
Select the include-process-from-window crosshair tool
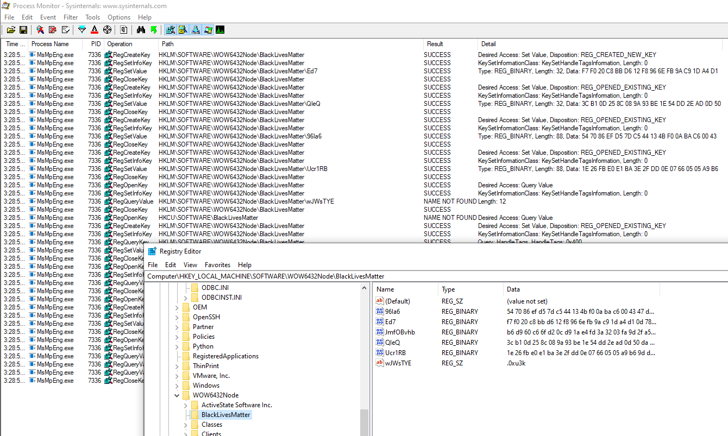107,30
